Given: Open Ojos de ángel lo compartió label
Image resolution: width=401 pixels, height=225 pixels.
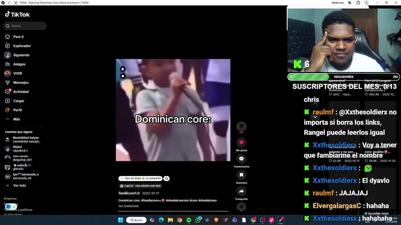Looking at the screenshot, I should click(x=140, y=178).
